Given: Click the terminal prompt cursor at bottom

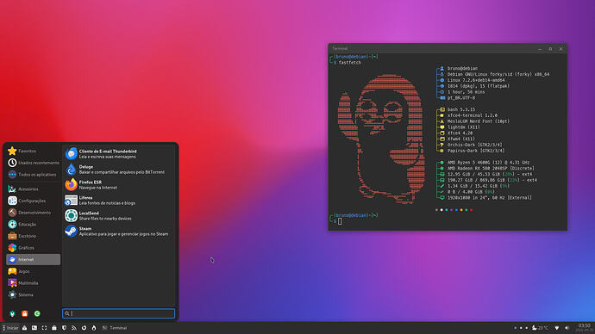Looking at the screenshot, I should (340, 221).
